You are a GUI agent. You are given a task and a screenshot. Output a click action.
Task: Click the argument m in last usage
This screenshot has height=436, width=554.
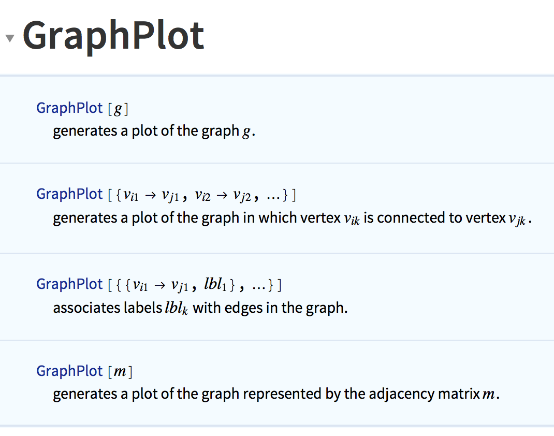click(120, 371)
